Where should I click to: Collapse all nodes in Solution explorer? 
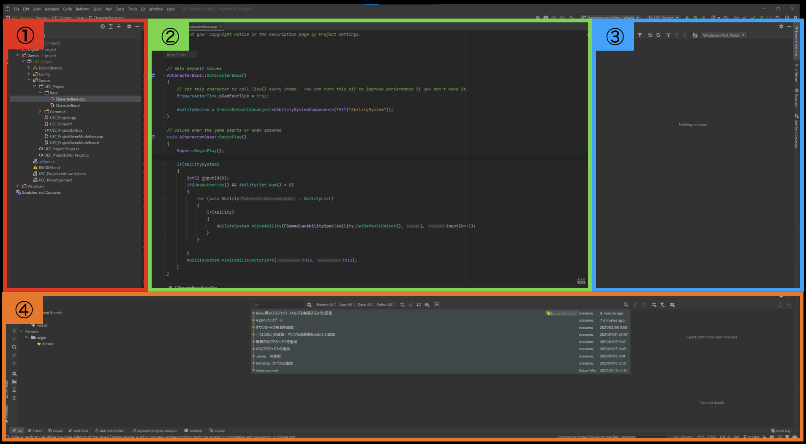[x=119, y=26]
